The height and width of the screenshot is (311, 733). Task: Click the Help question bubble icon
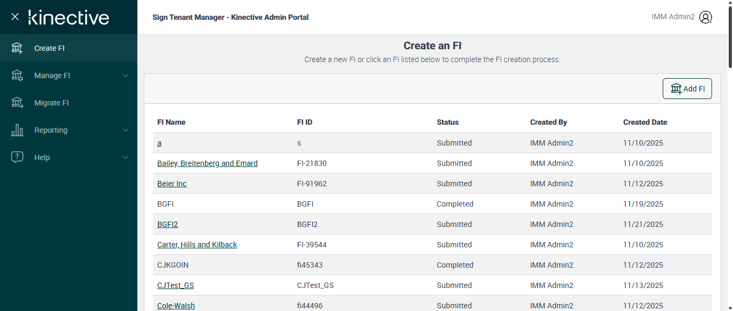[x=17, y=157]
